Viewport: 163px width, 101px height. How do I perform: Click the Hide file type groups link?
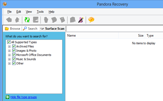(x=24, y=97)
